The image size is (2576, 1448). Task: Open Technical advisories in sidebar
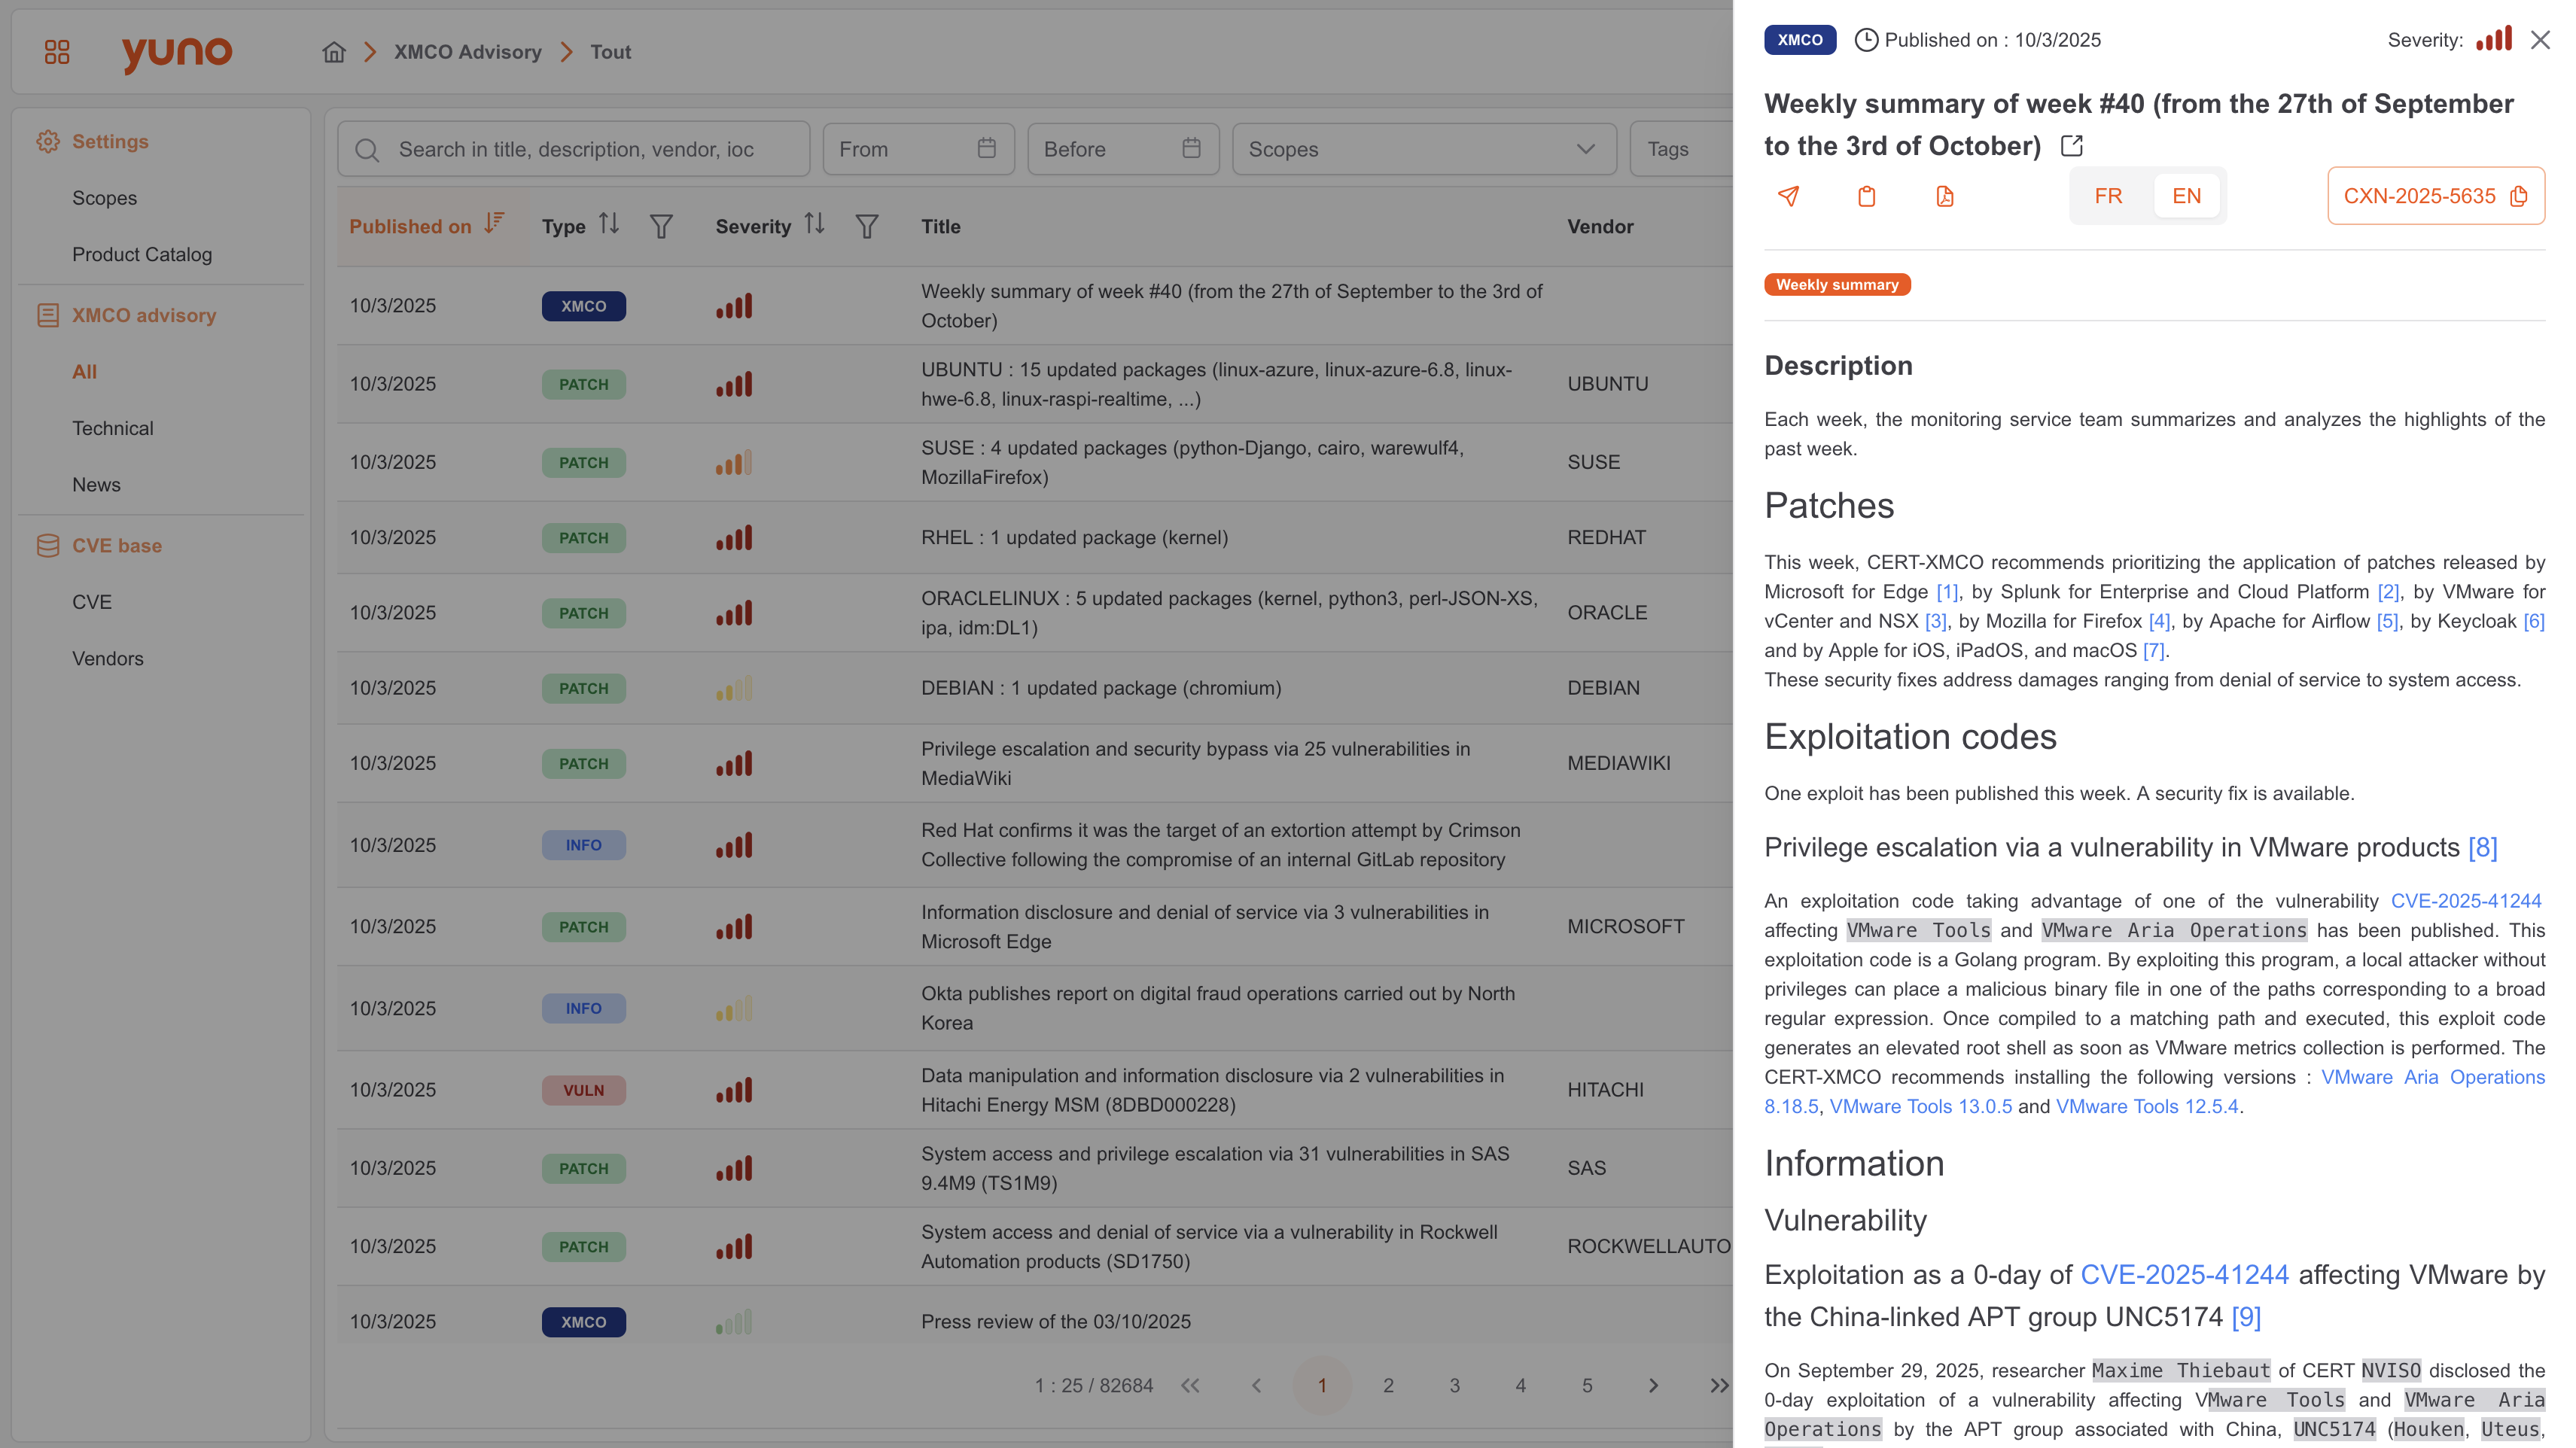click(112, 428)
